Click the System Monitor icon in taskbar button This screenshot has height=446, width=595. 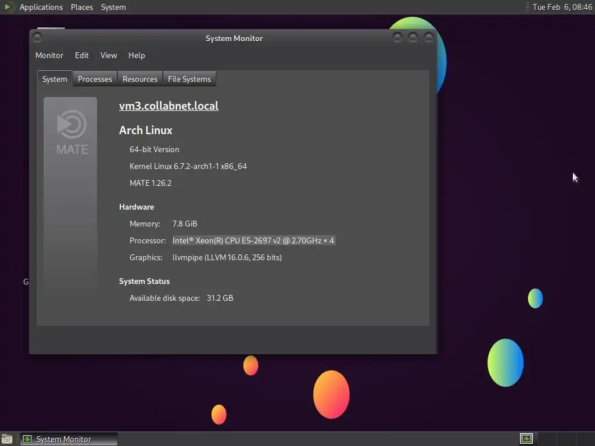click(x=27, y=439)
